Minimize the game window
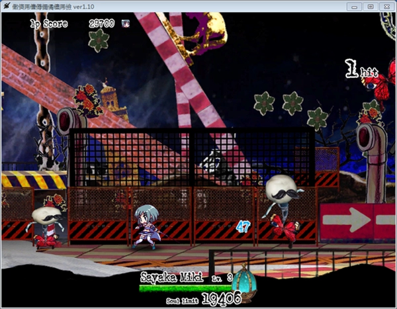 (356, 6)
